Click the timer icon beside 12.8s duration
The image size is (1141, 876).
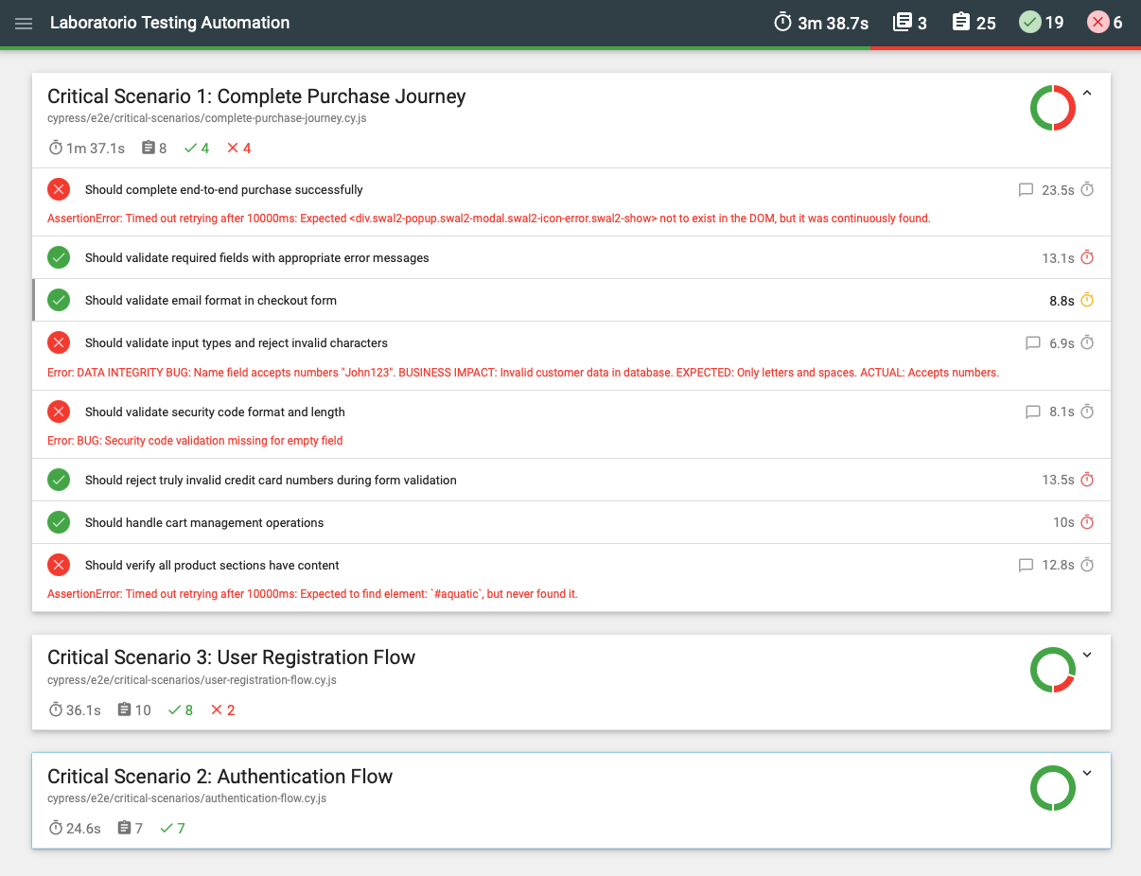(1087, 565)
